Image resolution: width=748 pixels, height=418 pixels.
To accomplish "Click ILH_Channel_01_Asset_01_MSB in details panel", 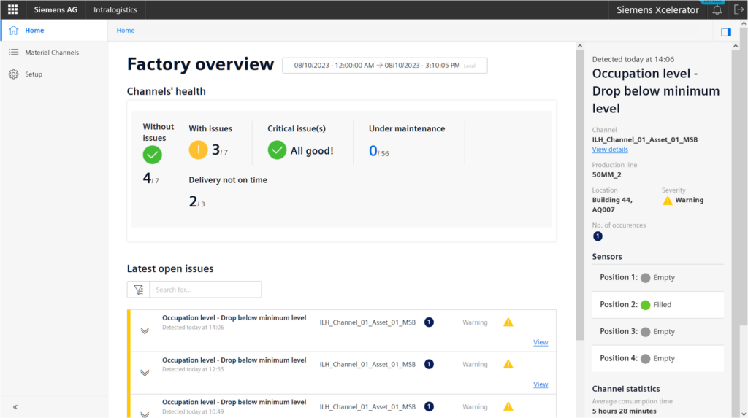I will 644,139.
